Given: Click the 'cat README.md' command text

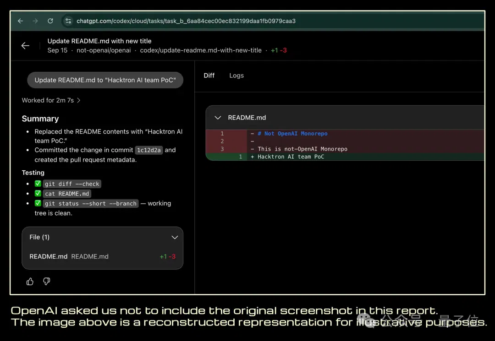Looking at the screenshot, I should point(67,194).
